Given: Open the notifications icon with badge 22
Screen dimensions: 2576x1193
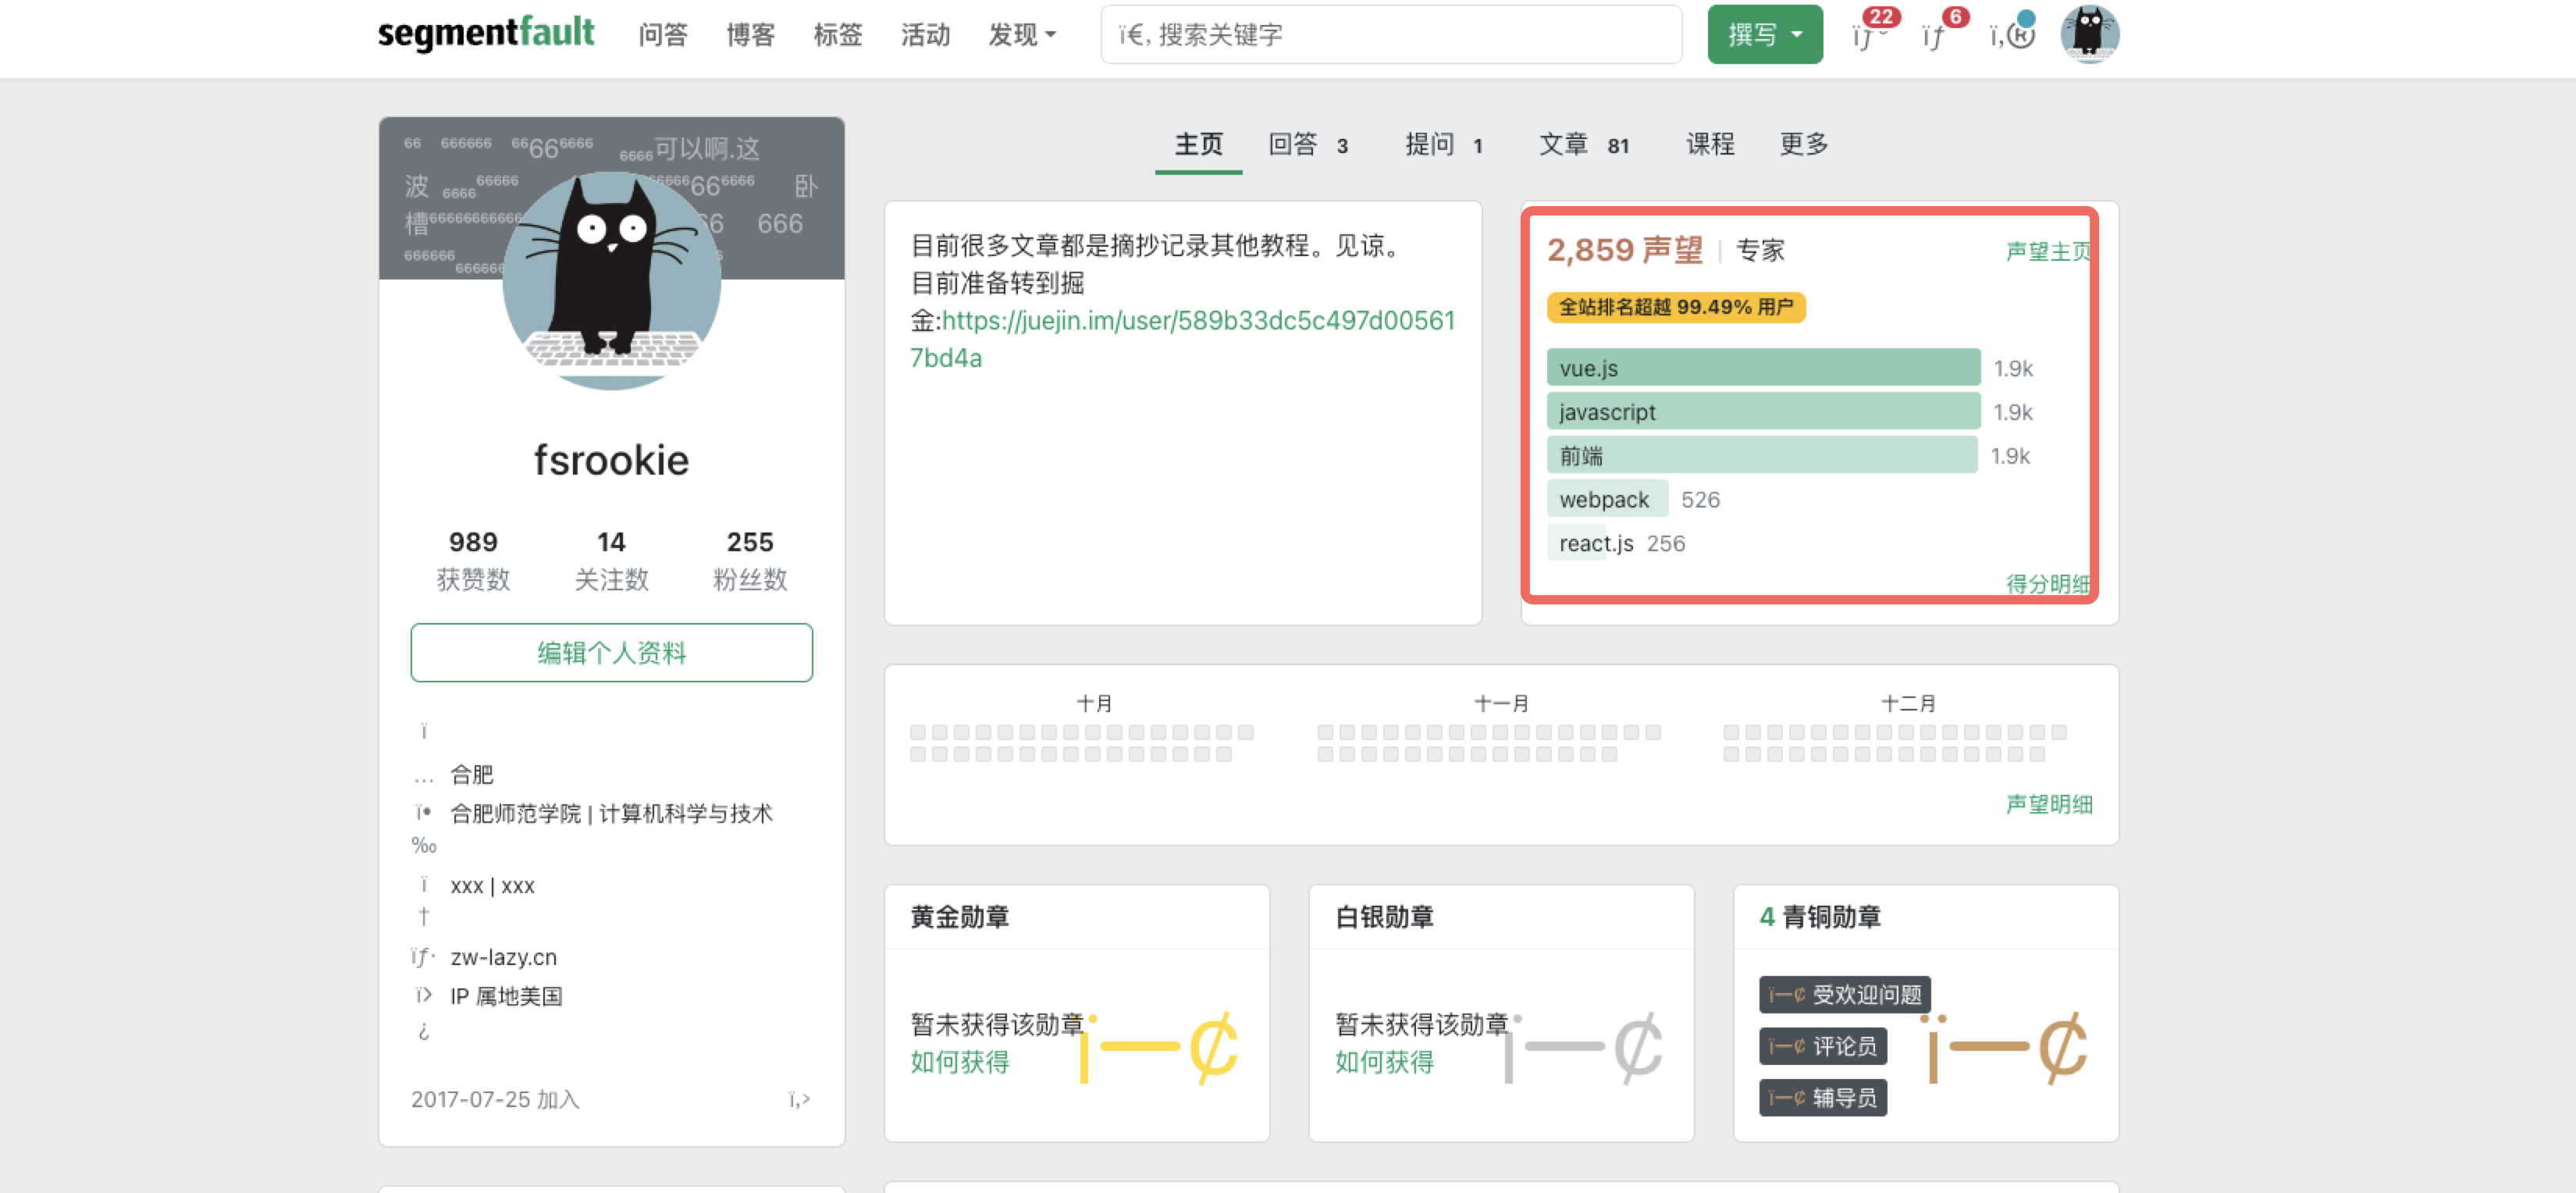Looking at the screenshot, I should click(x=1869, y=34).
